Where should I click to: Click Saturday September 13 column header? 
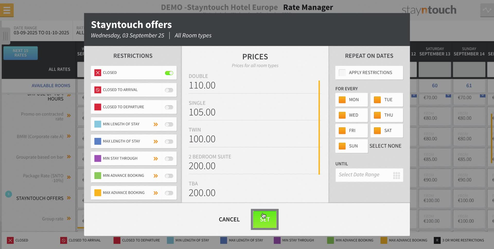coord(435,51)
